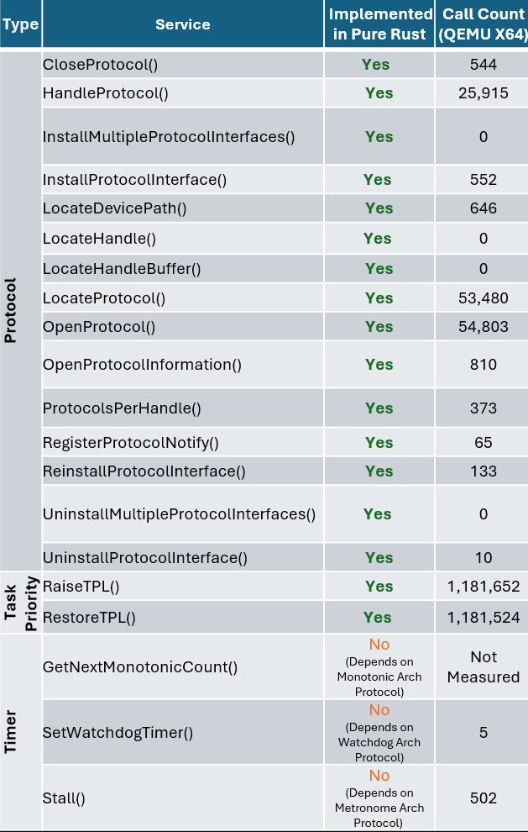This screenshot has width=528, height=832.
Task: Click the HandleProtocol() call count 25,915
Action: pyautogui.click(x=483, y=93)
